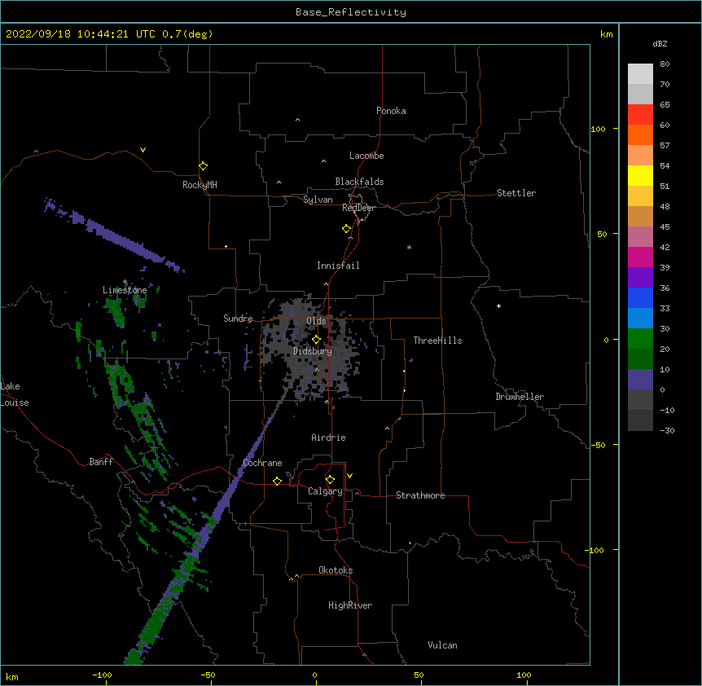Click the RockyMH town label
The height and width of the screenshot is (686, 702).
[200, 185]
